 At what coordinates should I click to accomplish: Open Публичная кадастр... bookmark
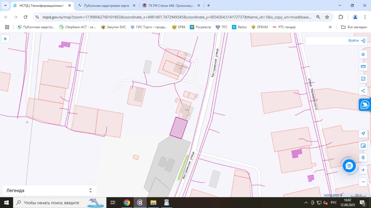coord(36,27)
